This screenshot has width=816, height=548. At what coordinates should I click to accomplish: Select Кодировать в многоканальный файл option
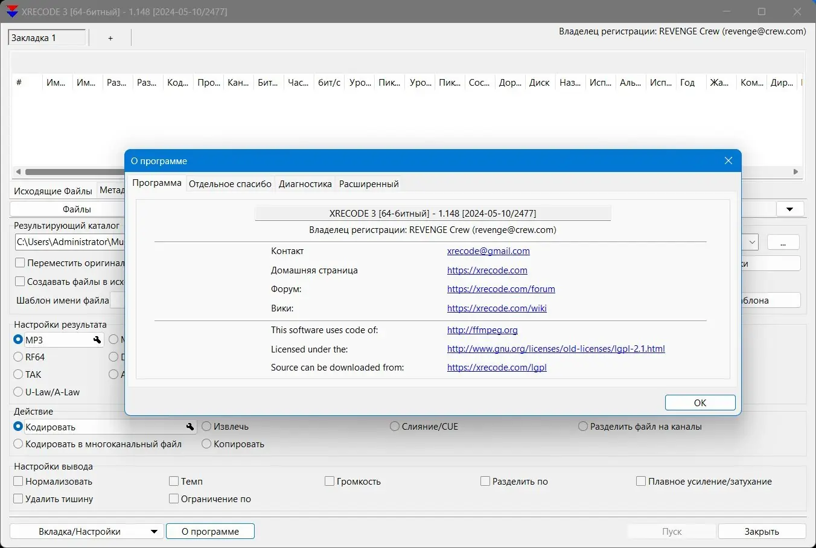tap(18, 444)
